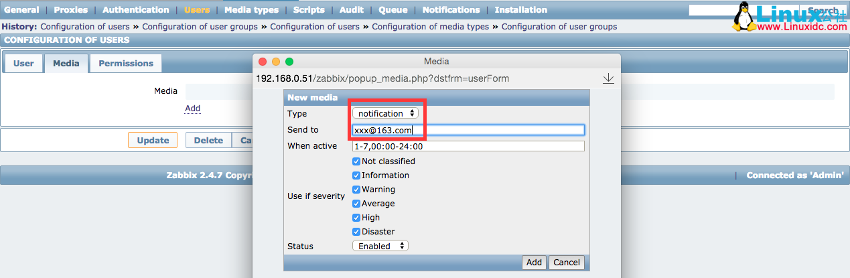Disable the Disaster severity checkbox
The width and height of the screenshot is (850, 278).
[x=356, y=232]
